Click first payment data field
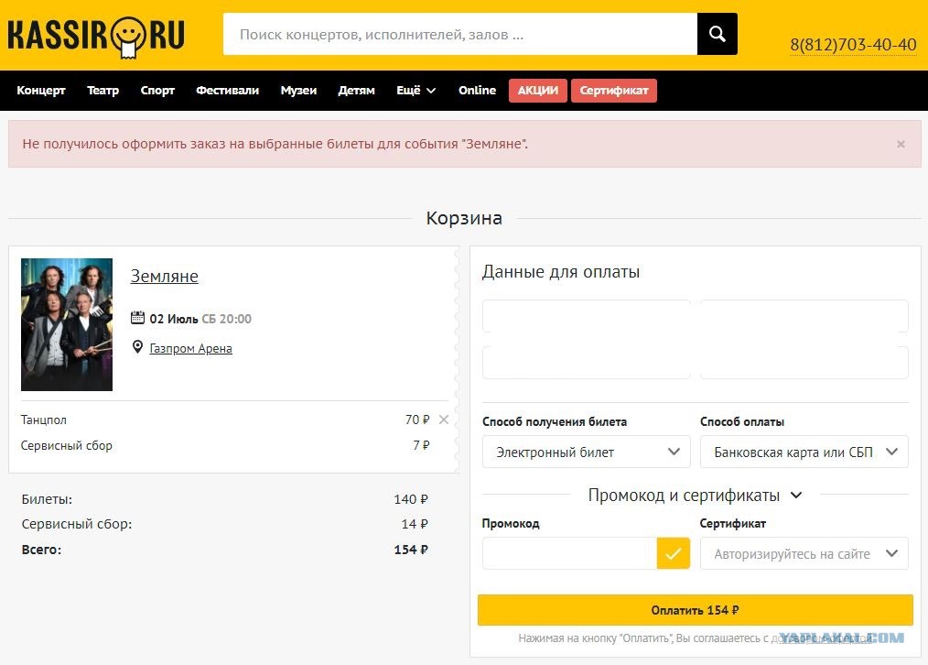This screenshot has height=665, width=928. pos(586,316)
